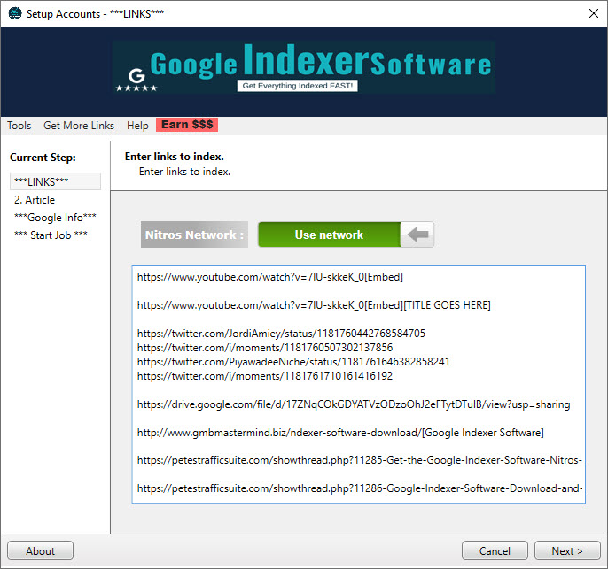The height and width of the screenshot is (569, 608).
Task: Click the Nitros Network label button
Action: [x=194, y=235]
